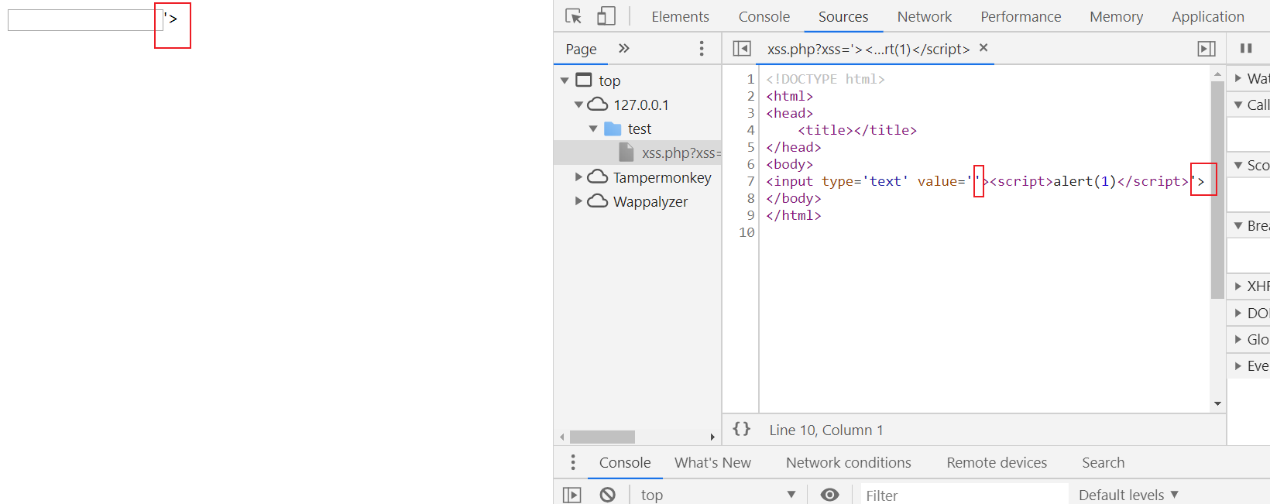Click the source editor vertical scrollbar
Viewport: 1270px width, 504px height.
(x=1217, y=190)
